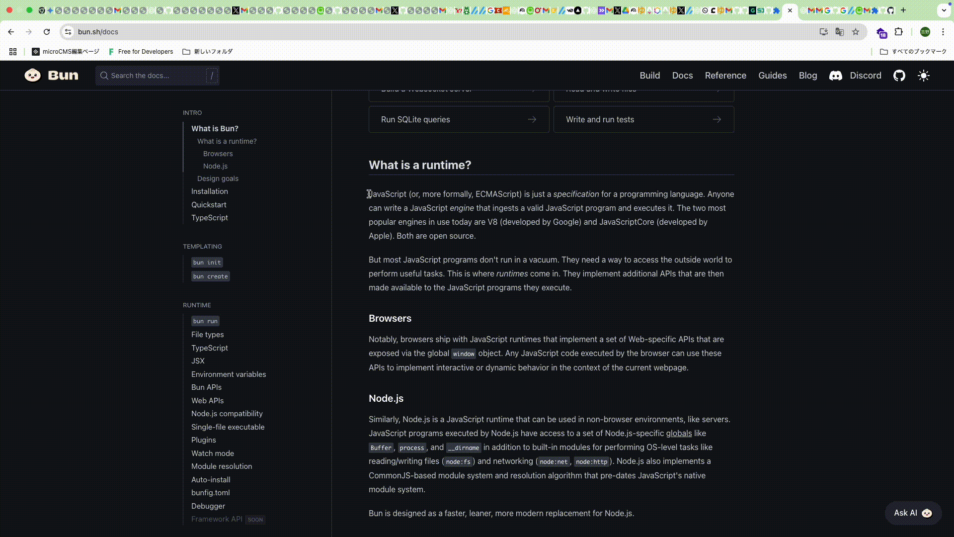Image resolution: width=954 pixels, height=537 pixels.
Task: Open Single-file executable in sidebar
Action: [228, 427]
